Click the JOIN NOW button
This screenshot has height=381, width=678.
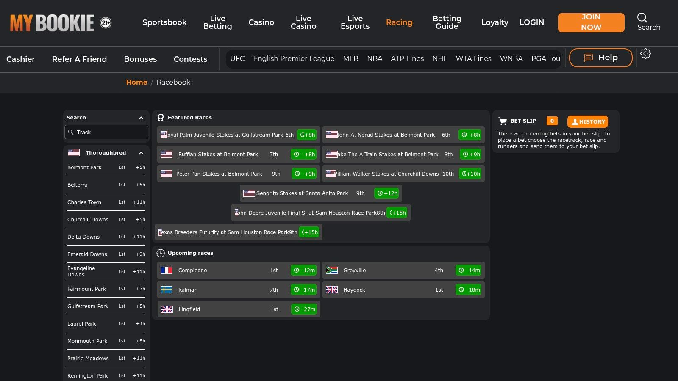pos(591,22)
